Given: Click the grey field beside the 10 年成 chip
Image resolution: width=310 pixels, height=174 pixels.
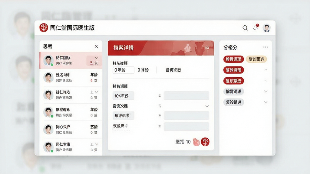Looking at the screenshot, I should click(x=186, y=96).
